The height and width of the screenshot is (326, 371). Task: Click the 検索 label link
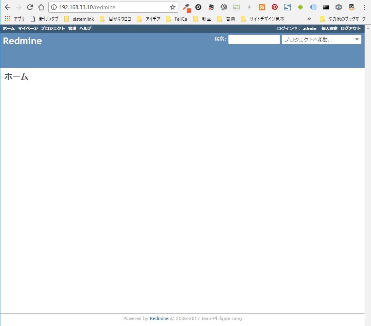(x=219, y=39)
